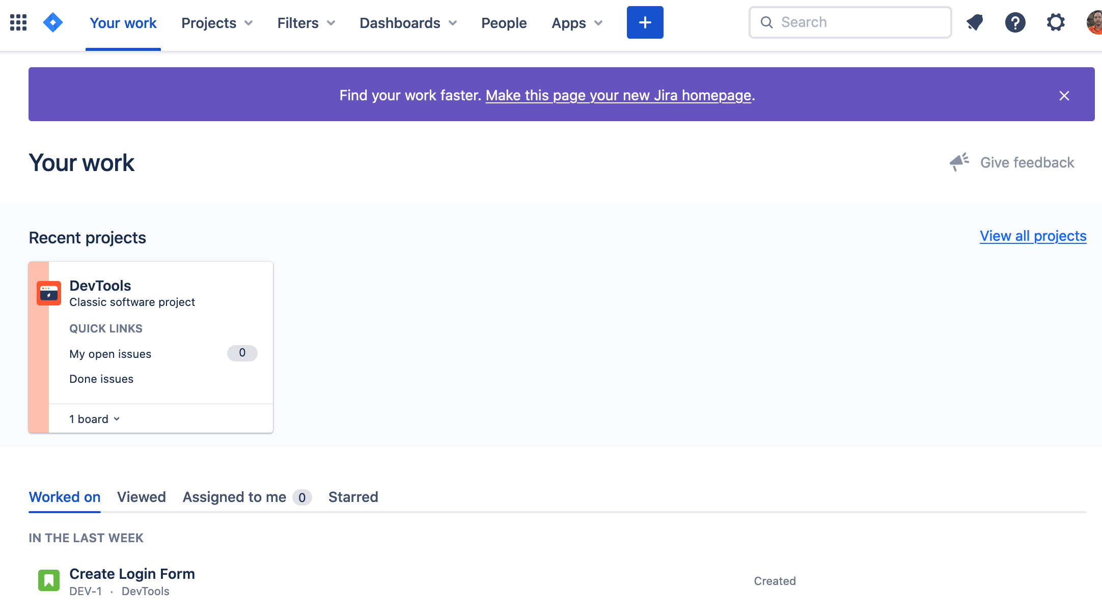Open the Projects dropdown menu

point(217,23)
